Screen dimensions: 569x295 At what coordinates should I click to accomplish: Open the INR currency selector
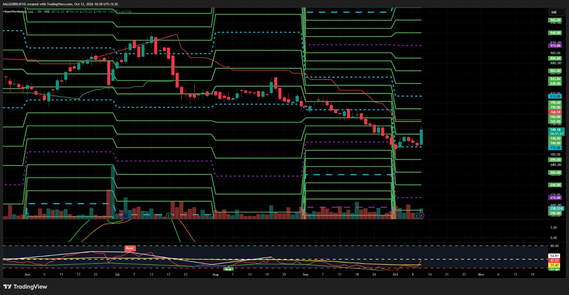tap(557, 12)
